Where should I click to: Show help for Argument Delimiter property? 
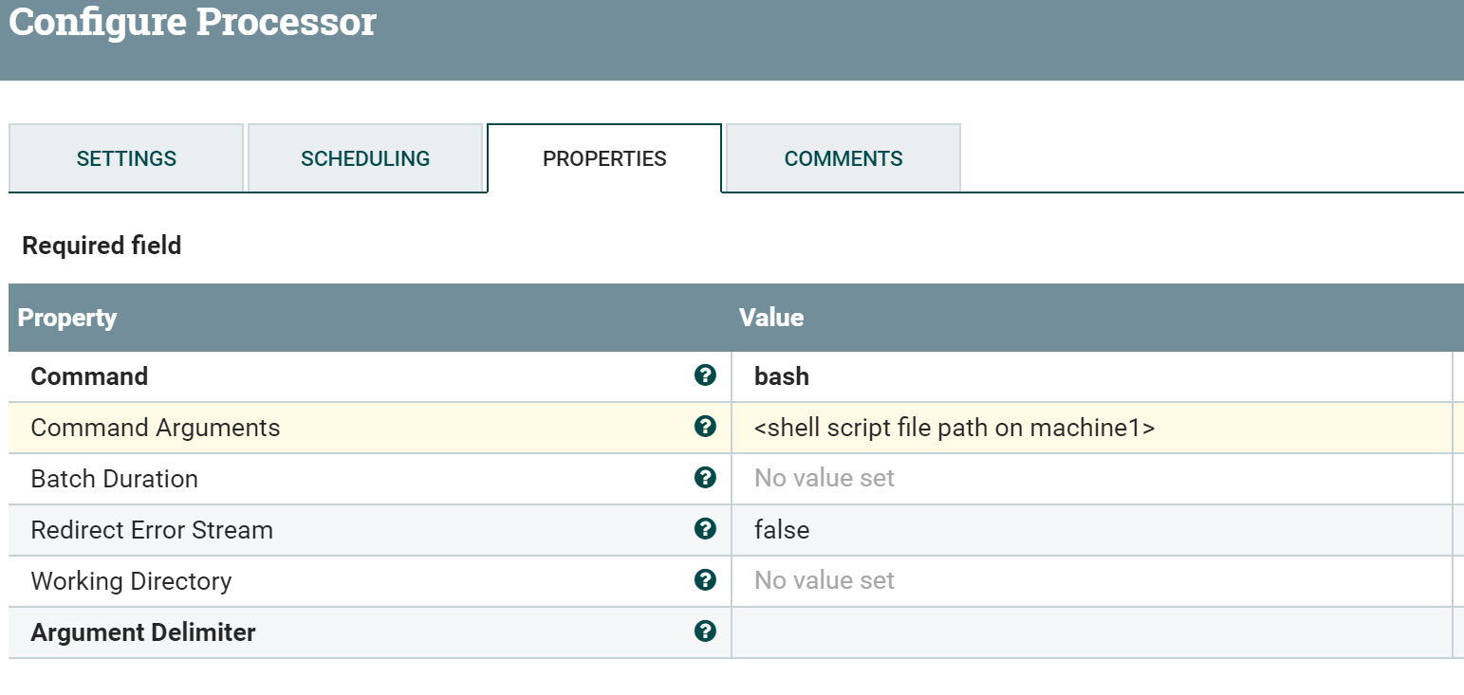[705, 631]
